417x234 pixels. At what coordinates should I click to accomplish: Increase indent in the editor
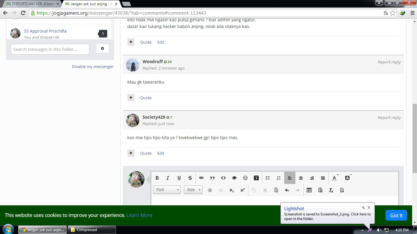210,190
